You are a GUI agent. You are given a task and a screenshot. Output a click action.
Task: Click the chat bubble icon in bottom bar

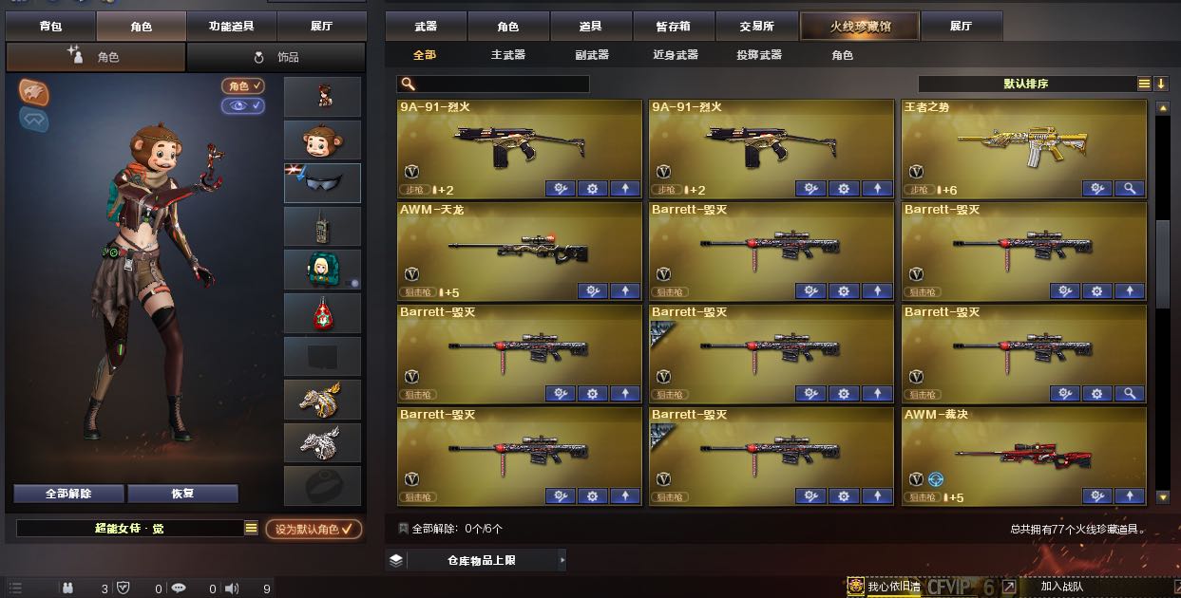click(x=179, y=589)
